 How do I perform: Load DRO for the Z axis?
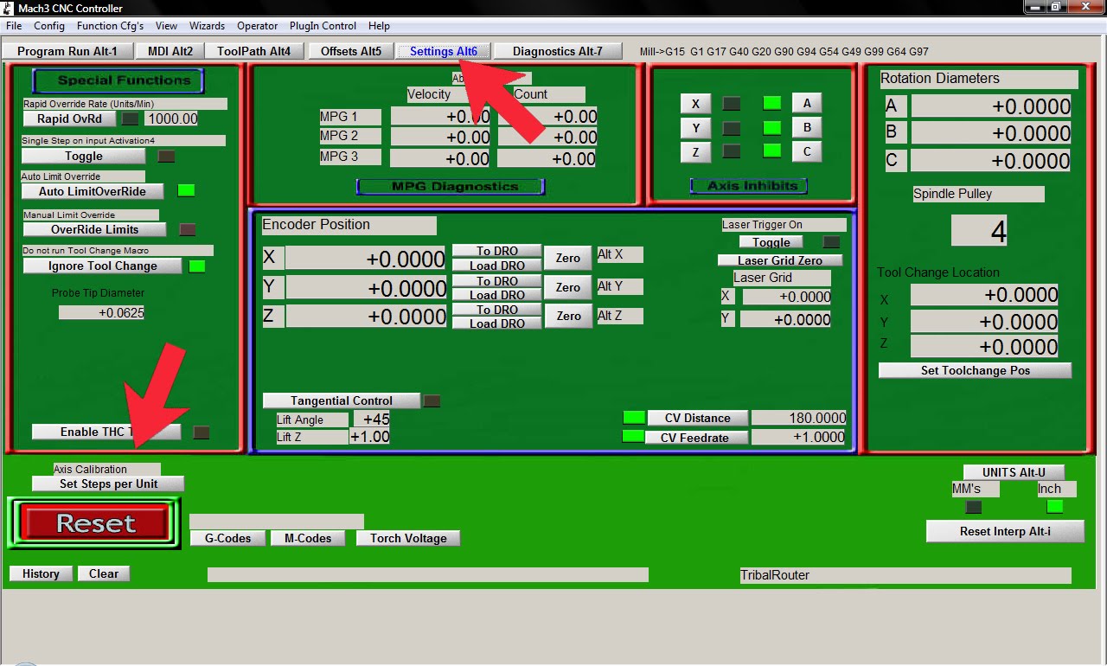coord(496,323)
